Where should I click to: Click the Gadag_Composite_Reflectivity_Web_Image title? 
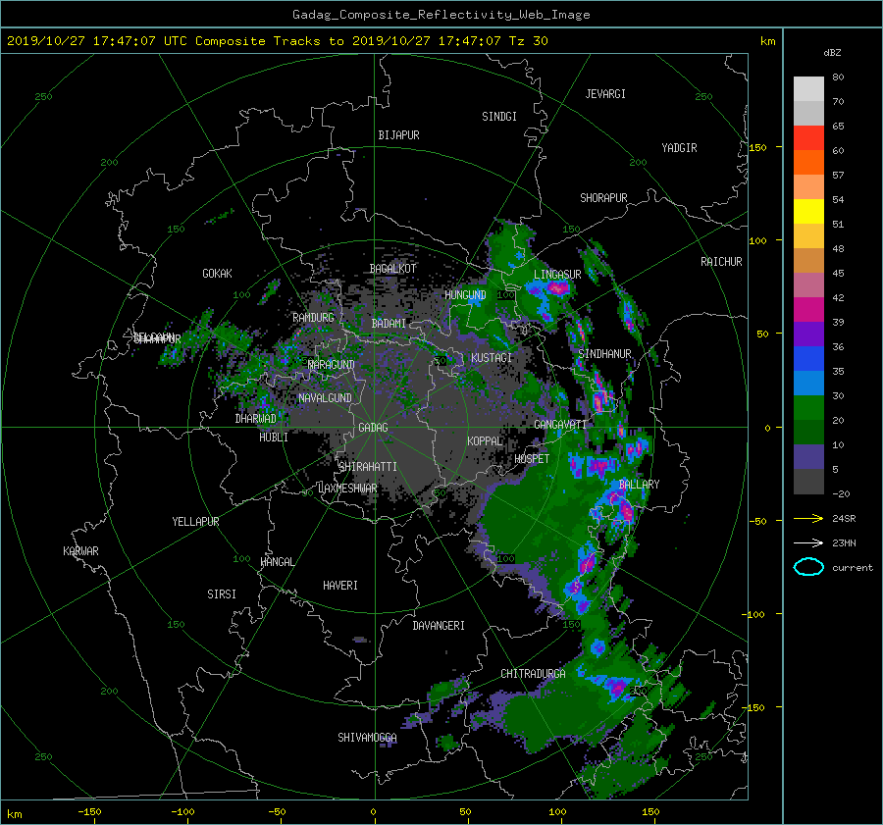pyautogui.click(x=441, y=15)
